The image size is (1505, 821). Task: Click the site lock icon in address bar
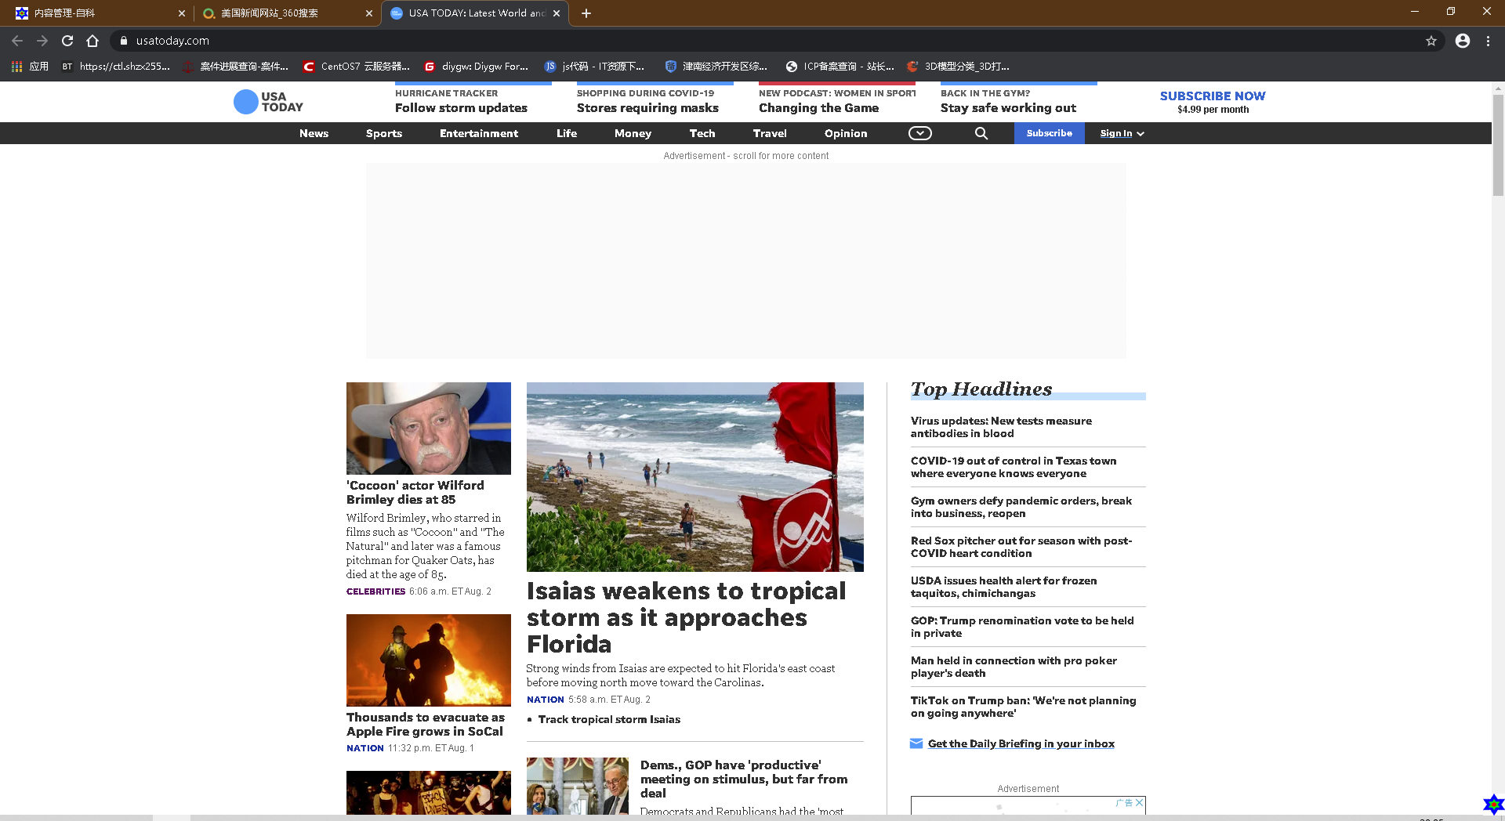coord(123,41)
